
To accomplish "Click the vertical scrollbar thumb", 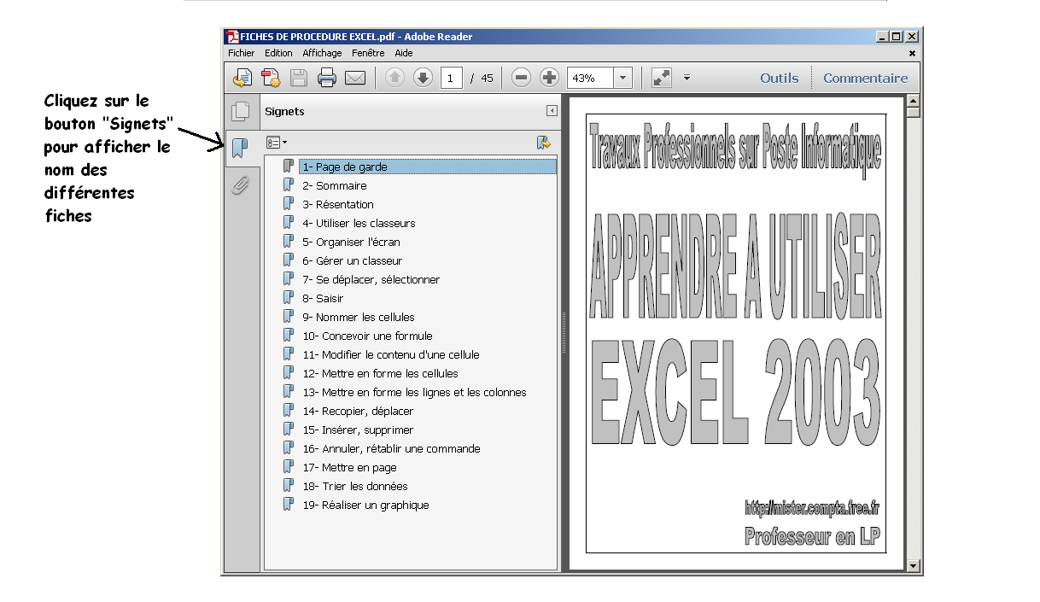I will tap(914, 112).
